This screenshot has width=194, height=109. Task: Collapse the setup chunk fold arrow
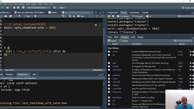3,24
